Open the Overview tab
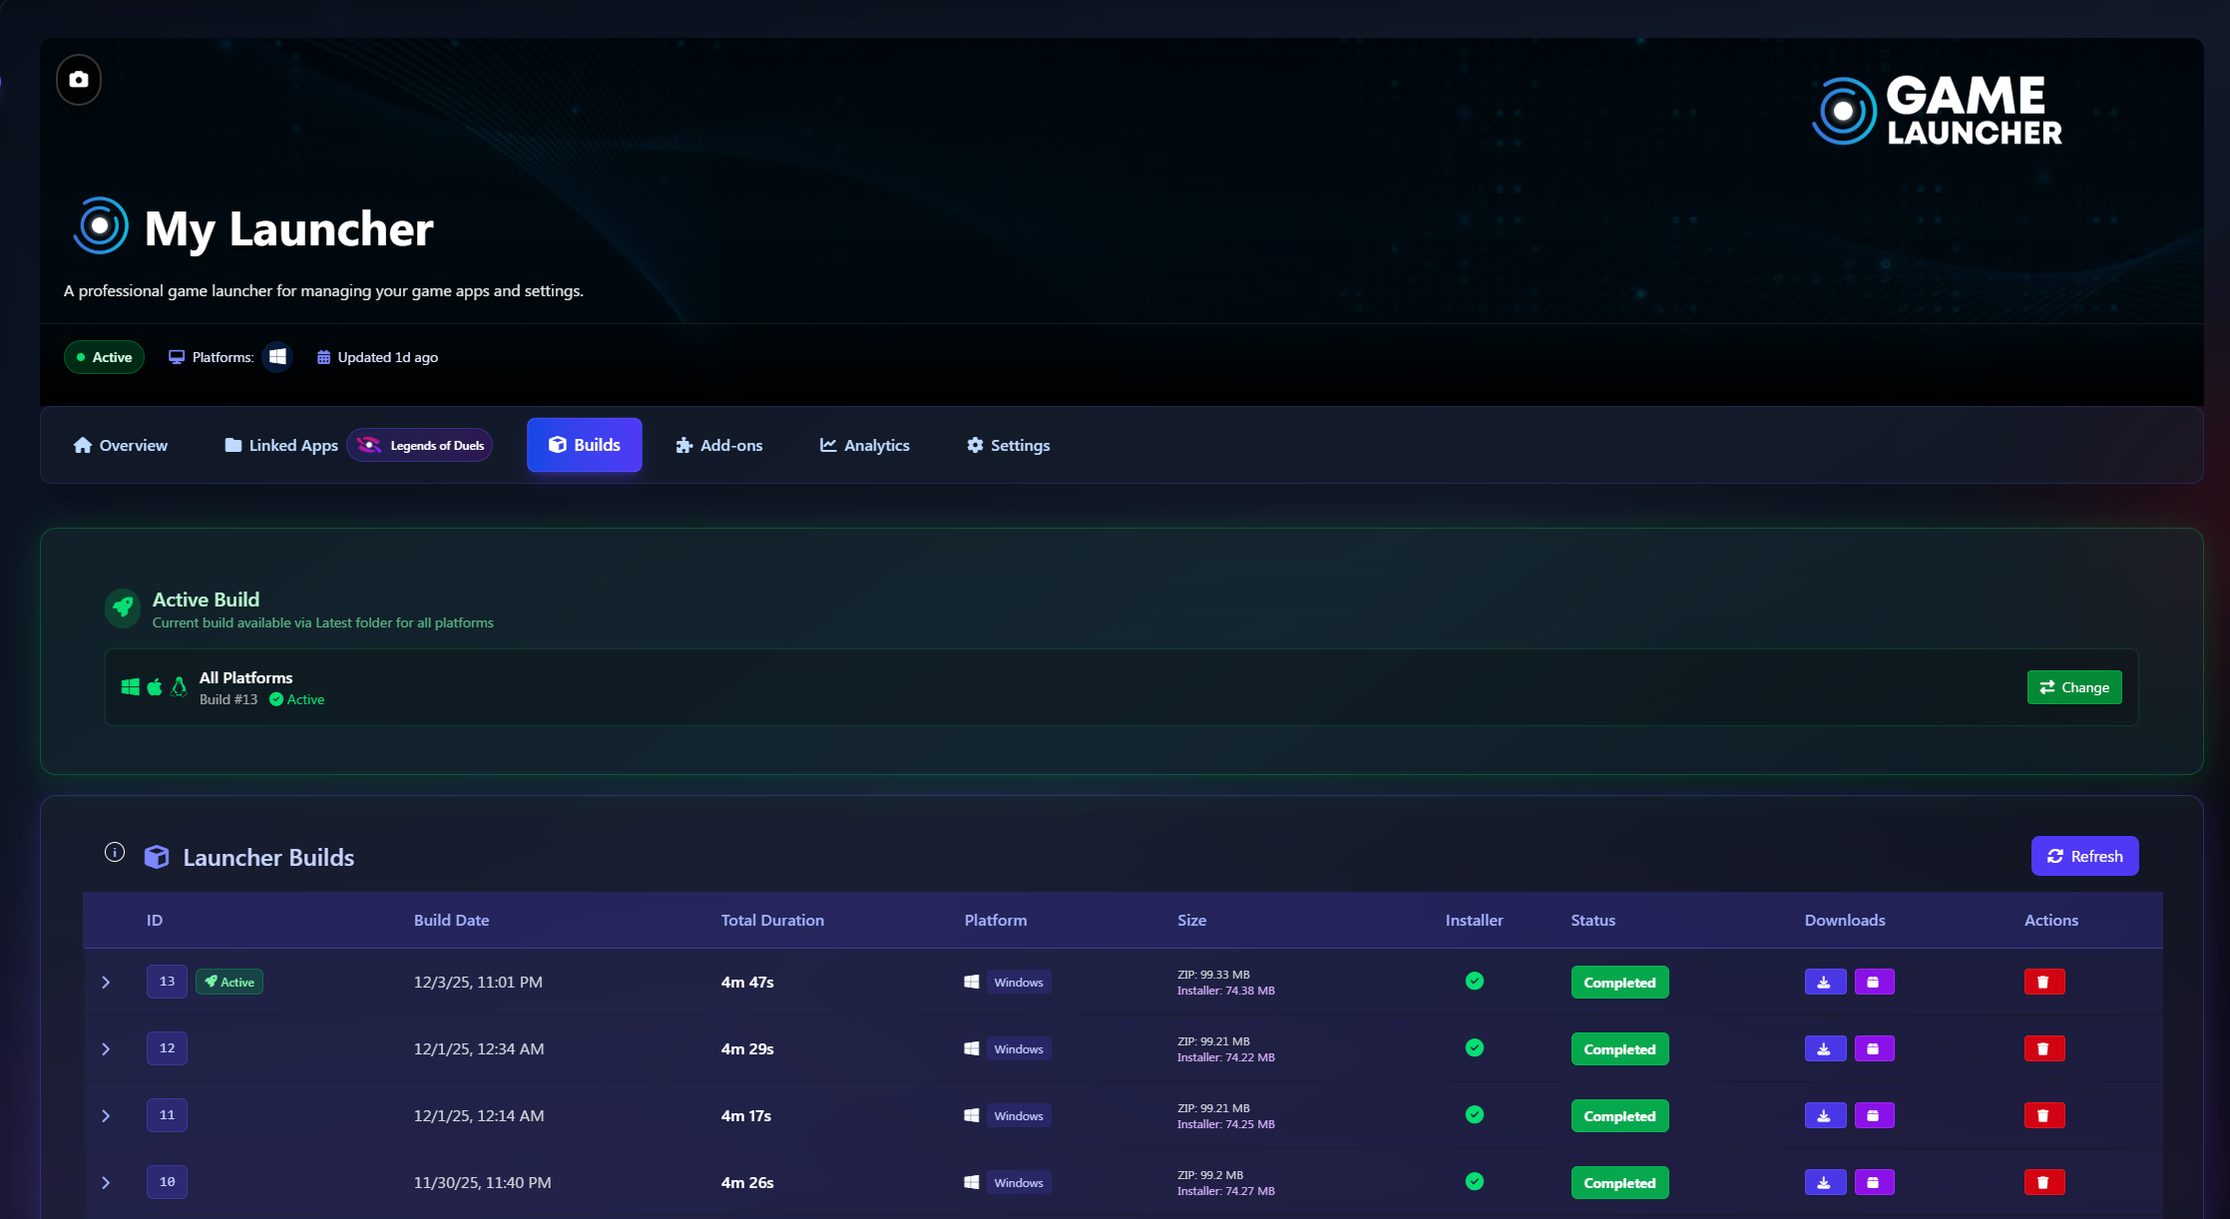The width and height of the screenshot is (2230, 1219). coord(120,446)
